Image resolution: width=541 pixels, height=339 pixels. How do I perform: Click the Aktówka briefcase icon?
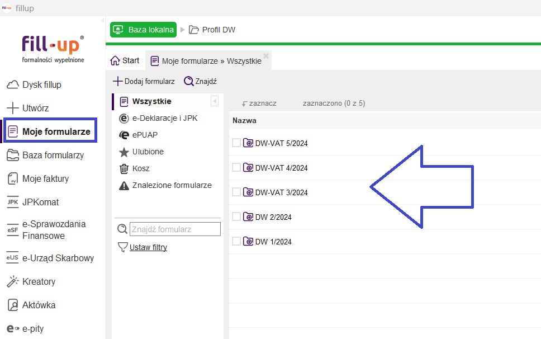(x=13, y=305)
